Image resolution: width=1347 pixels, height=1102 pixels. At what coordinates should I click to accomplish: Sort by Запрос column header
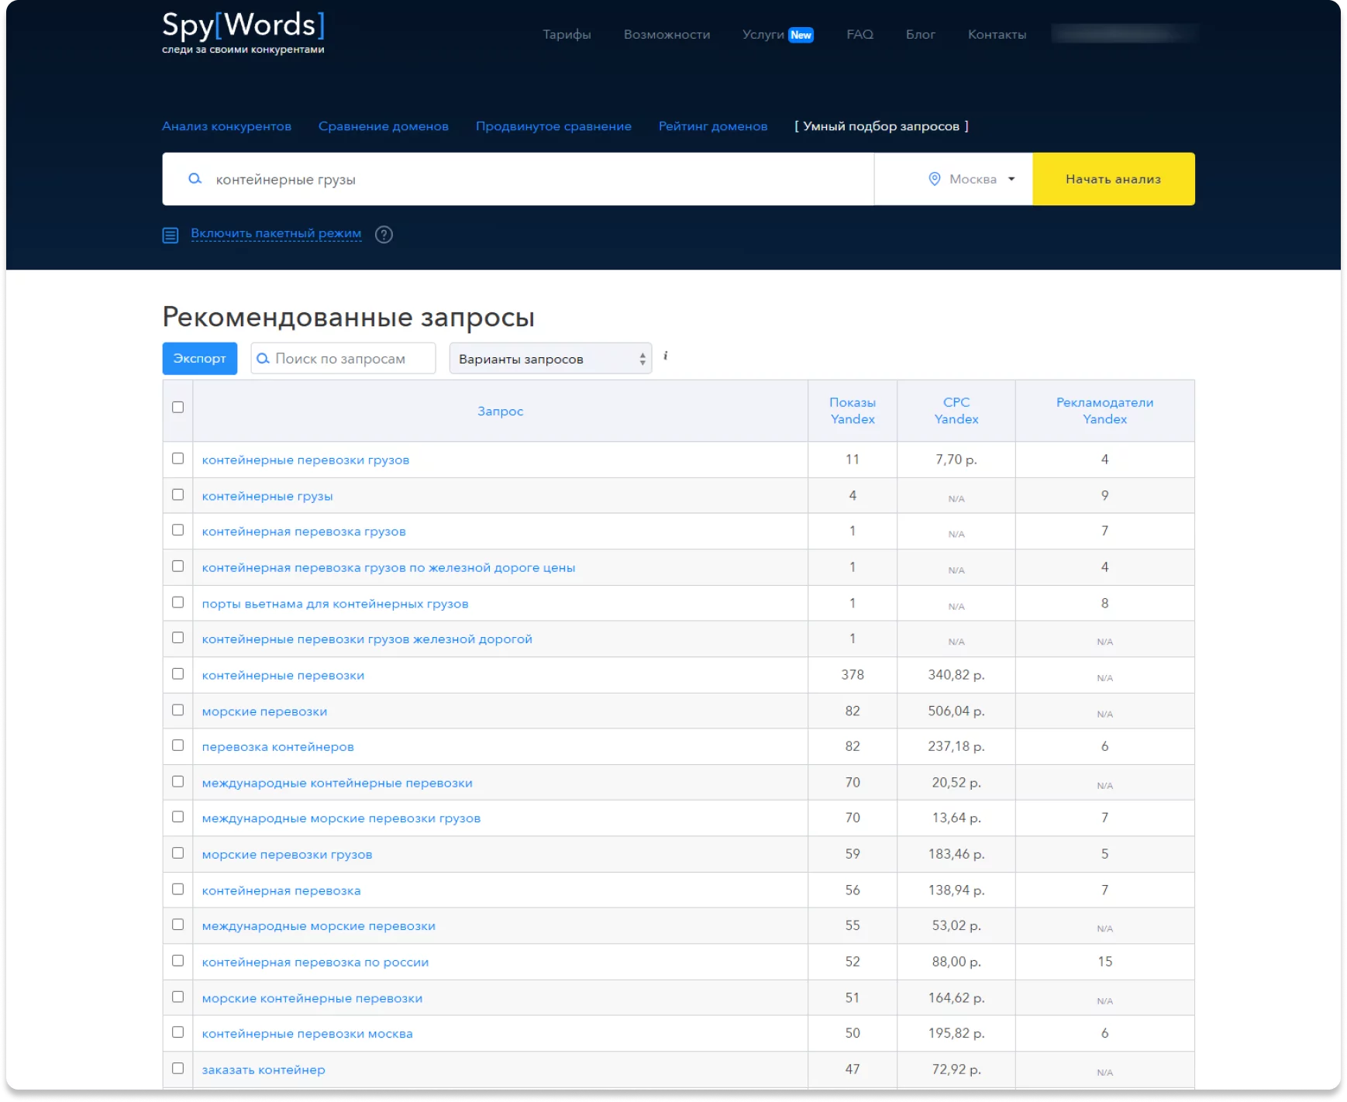[x=501, y=411]
